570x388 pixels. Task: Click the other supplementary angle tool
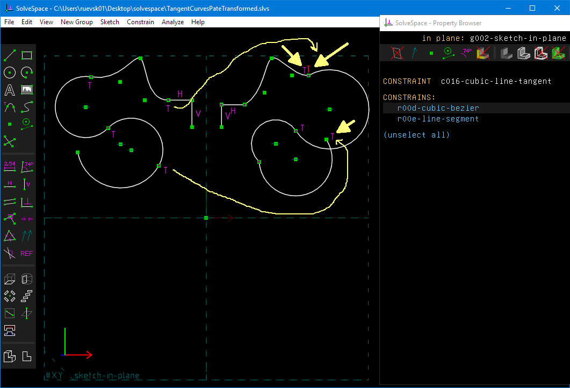coord(10,253)
